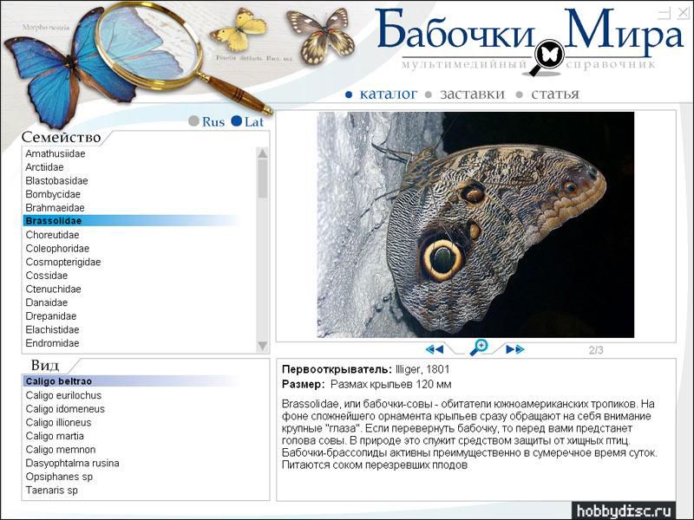
Task: Zoom in with the magnifier icon
Action: pyautogui.click(x=478, y=348)
